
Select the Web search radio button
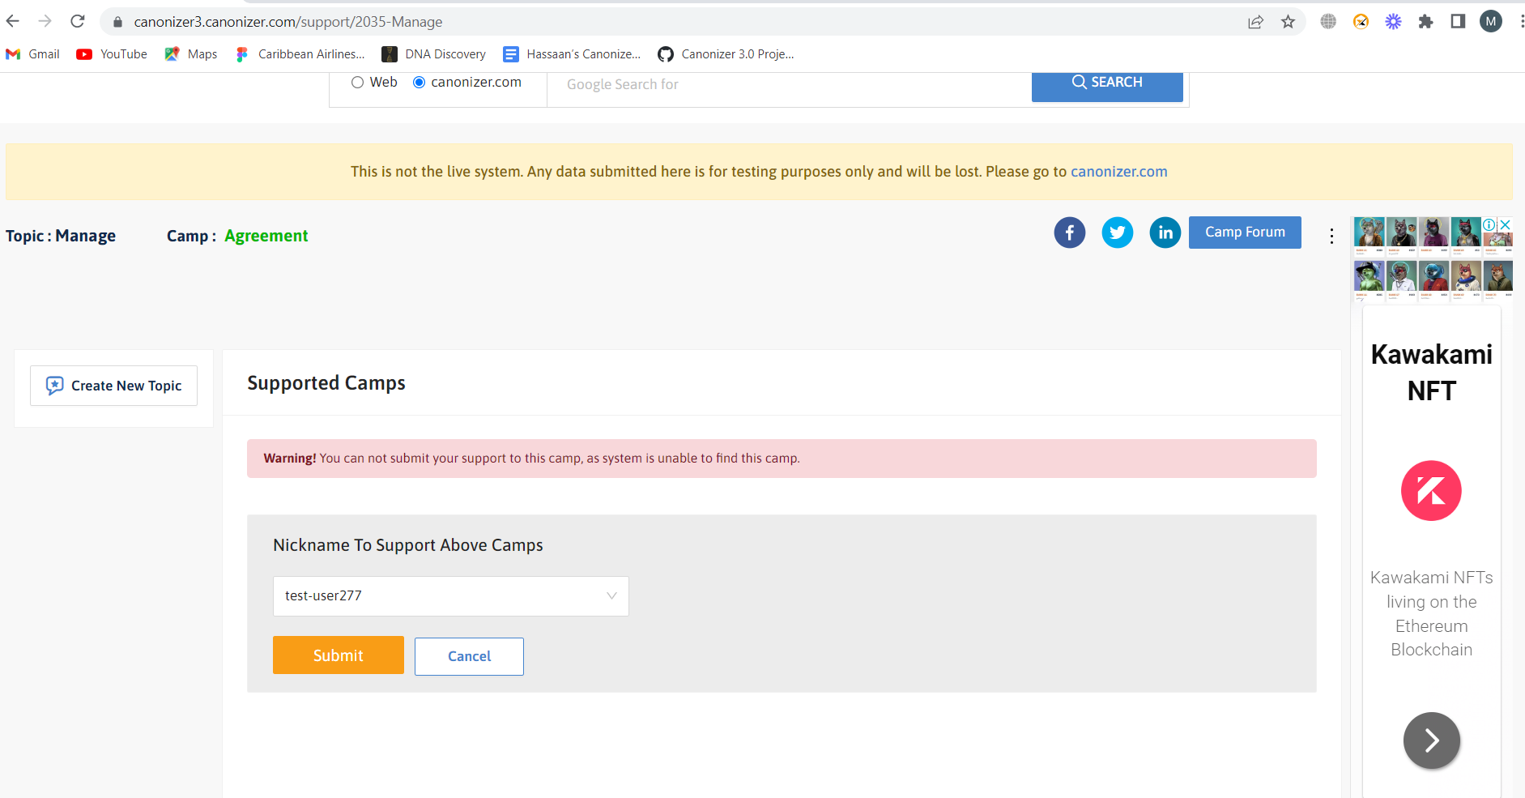(357, 82)
